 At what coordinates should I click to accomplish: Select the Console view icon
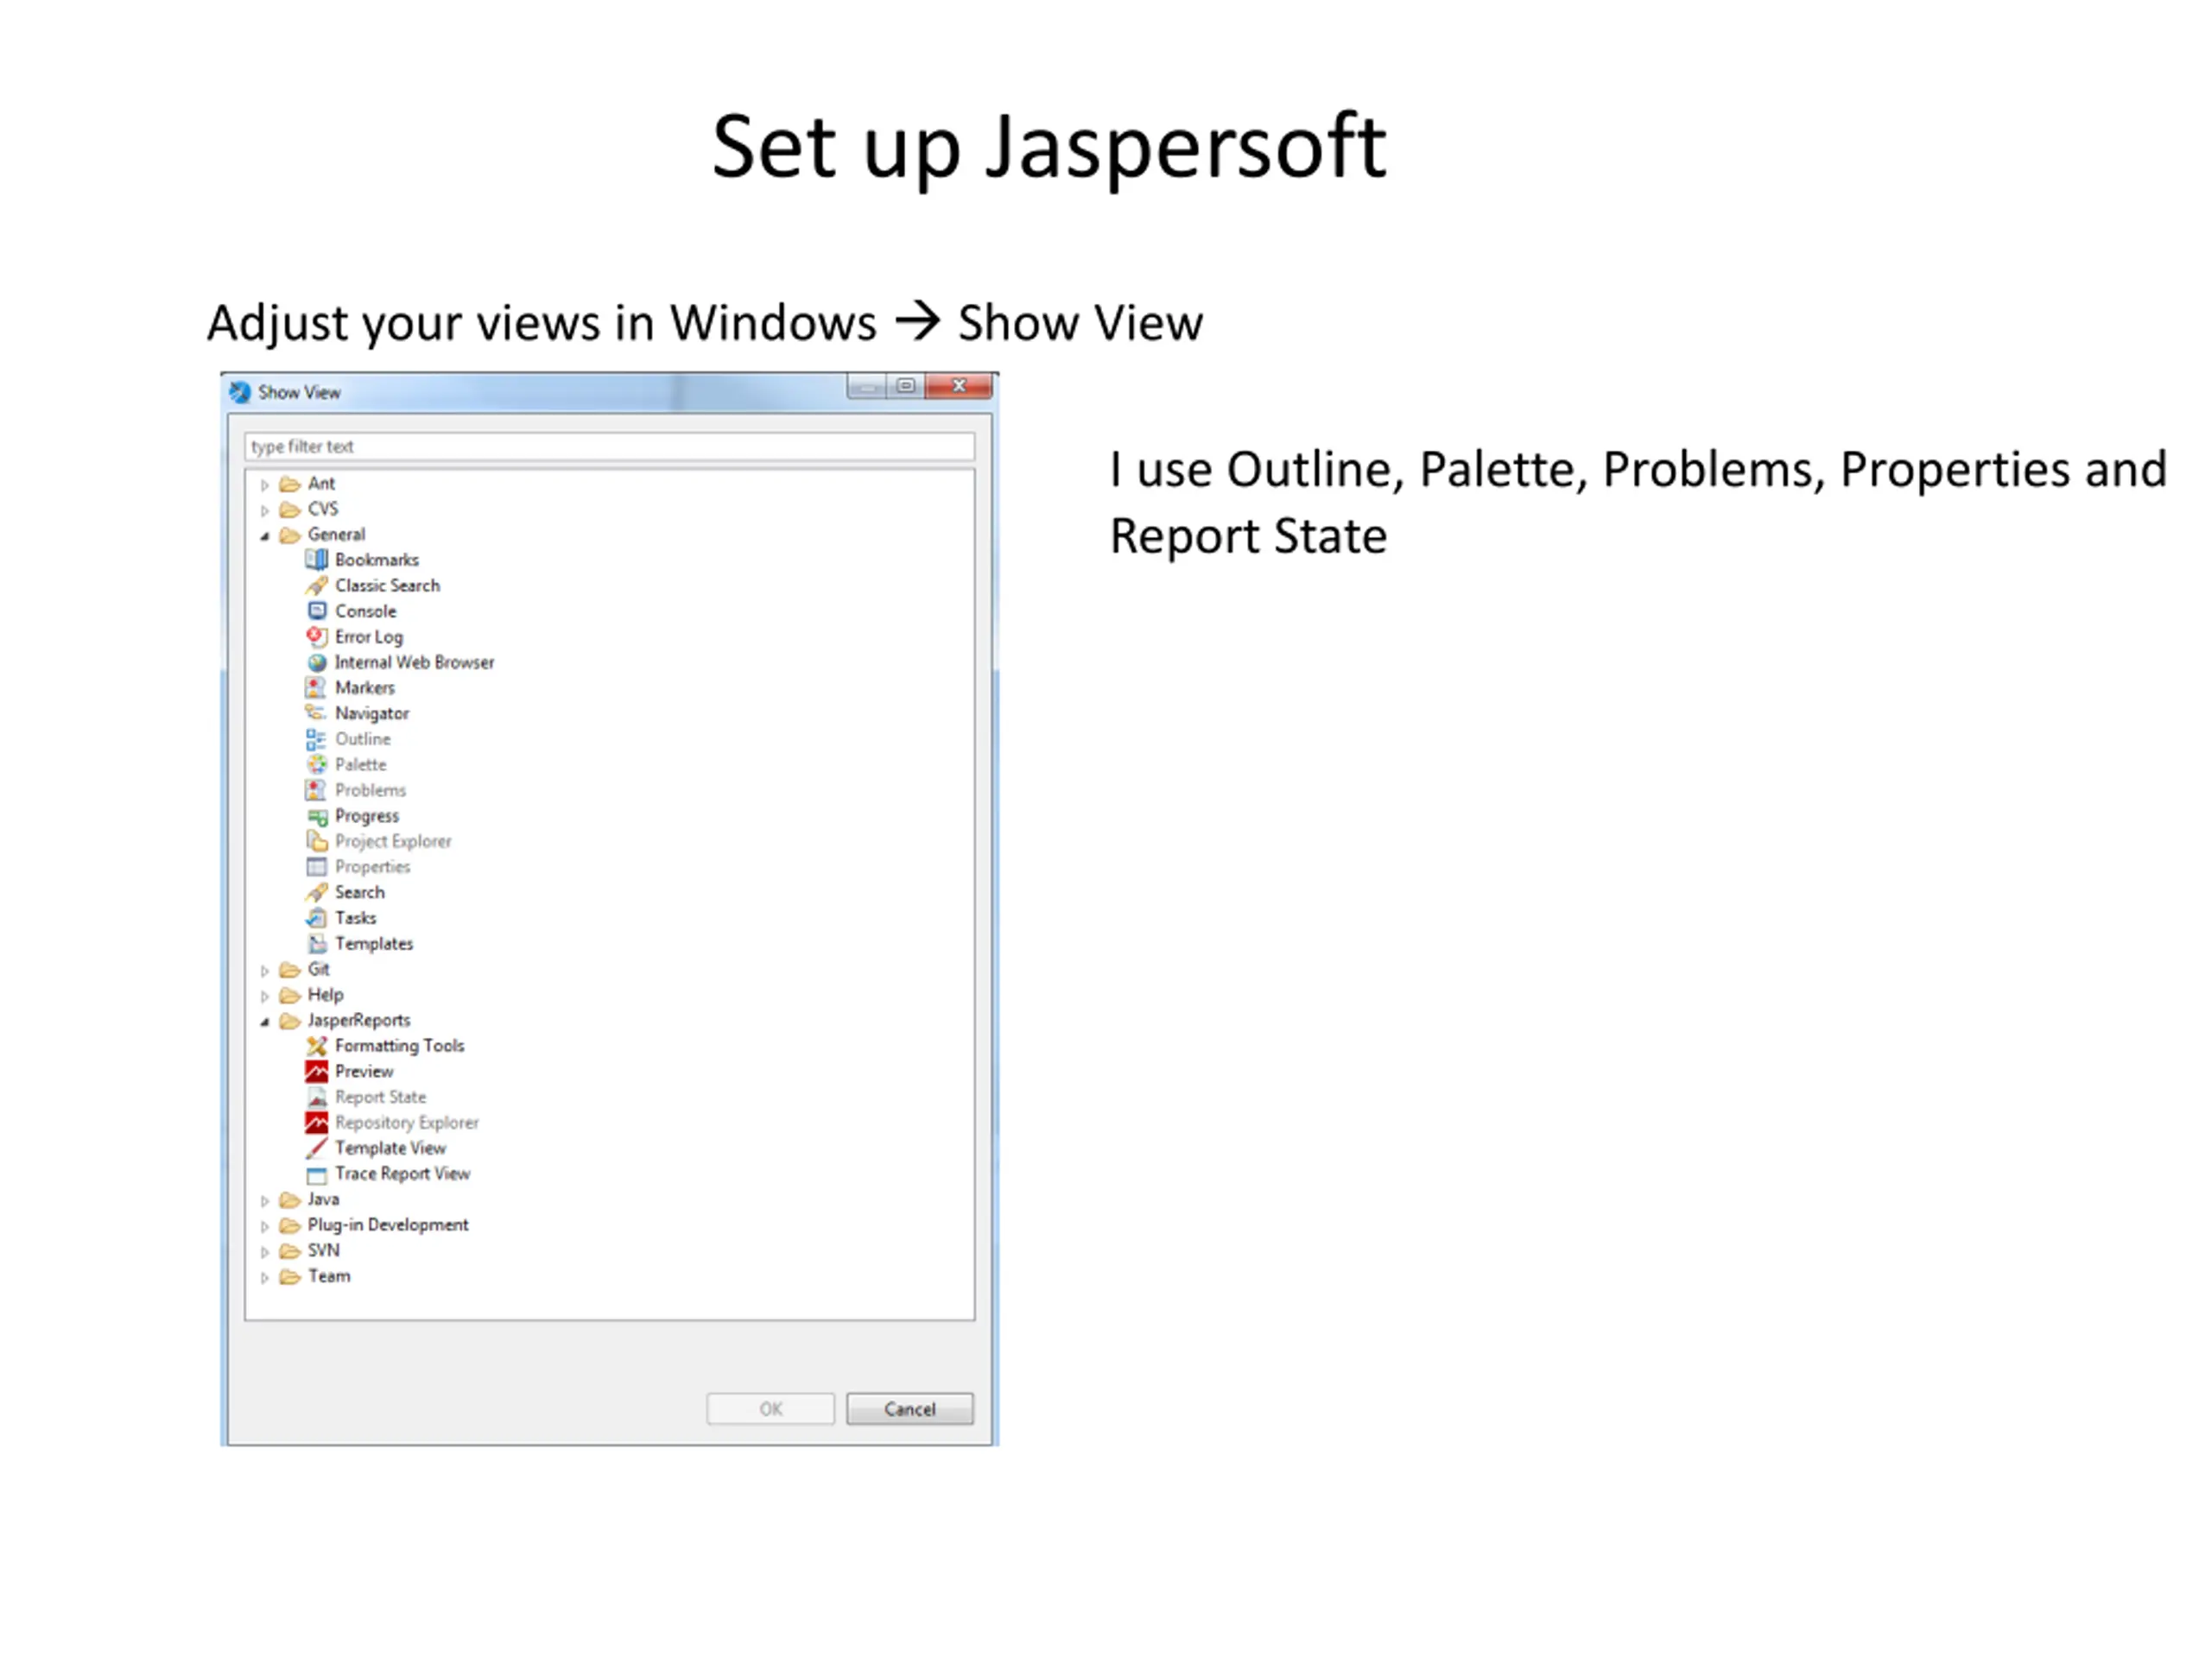(x=317, y=611)
